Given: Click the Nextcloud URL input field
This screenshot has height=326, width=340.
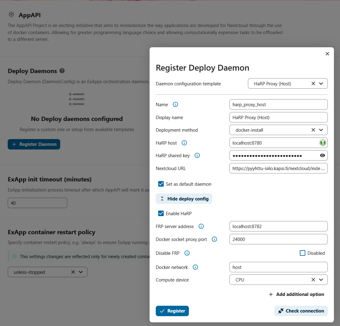Looking at the screenshot, I should [278, 168].
